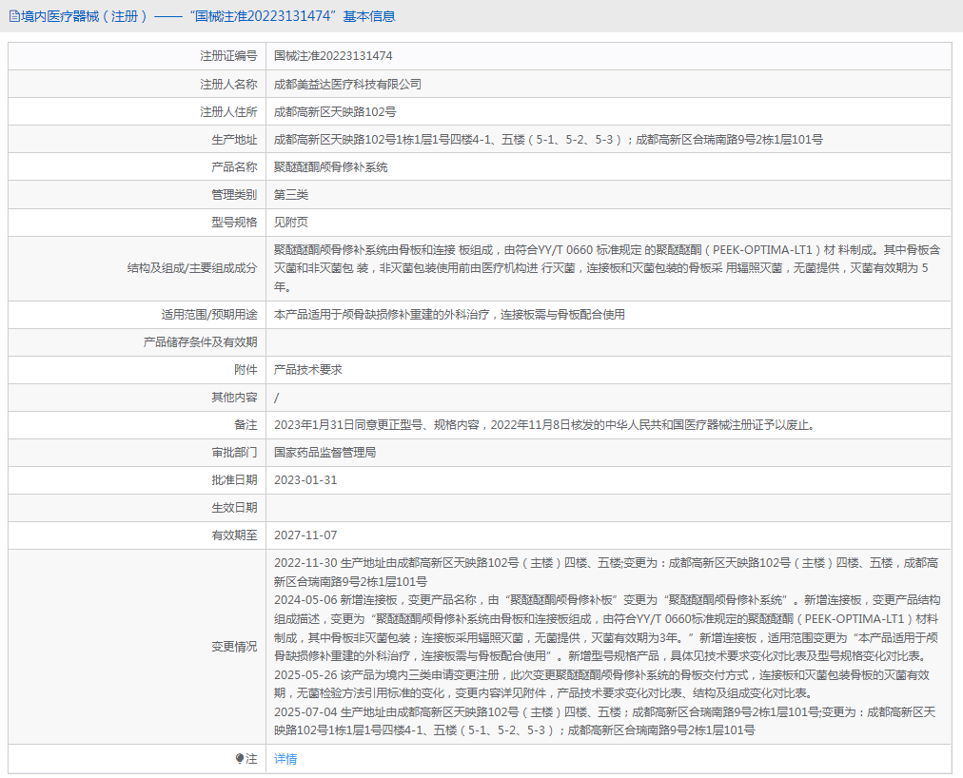Select company name 成都美益达医疗科技有限公司

click(347, 84)
